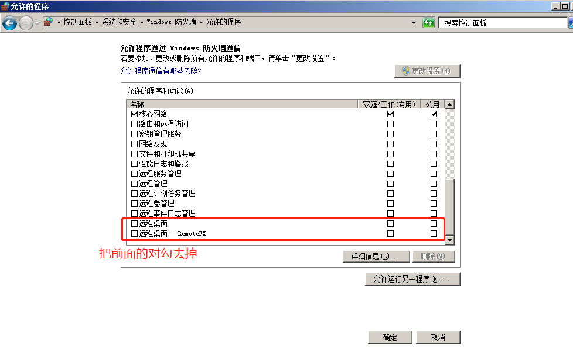Select the 远程事件日志管理 row text
Image resolution: width=573 pixels, height=347 pixels.
coord(167,213)
